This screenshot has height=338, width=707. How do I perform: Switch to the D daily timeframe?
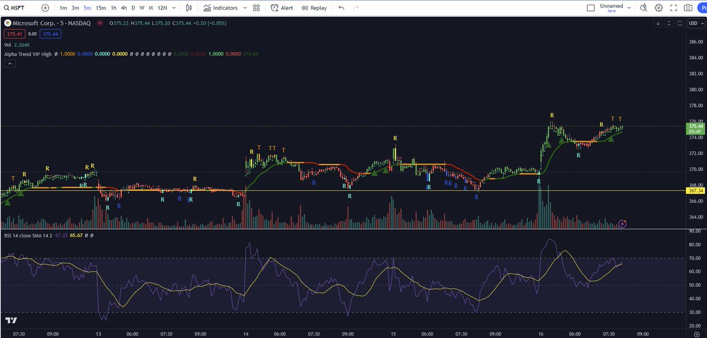pos(133,8)
